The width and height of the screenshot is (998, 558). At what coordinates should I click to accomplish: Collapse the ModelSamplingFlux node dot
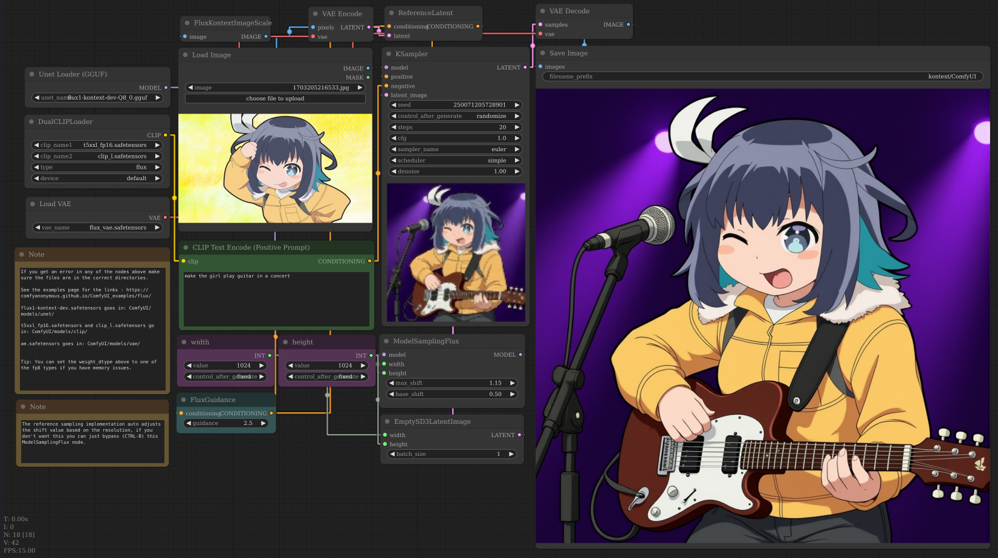pyautogui.click(x=386, y=341)
